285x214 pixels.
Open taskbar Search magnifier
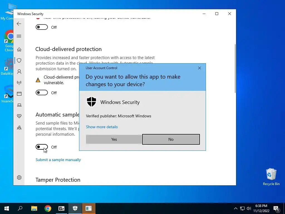tap(20, 208)
